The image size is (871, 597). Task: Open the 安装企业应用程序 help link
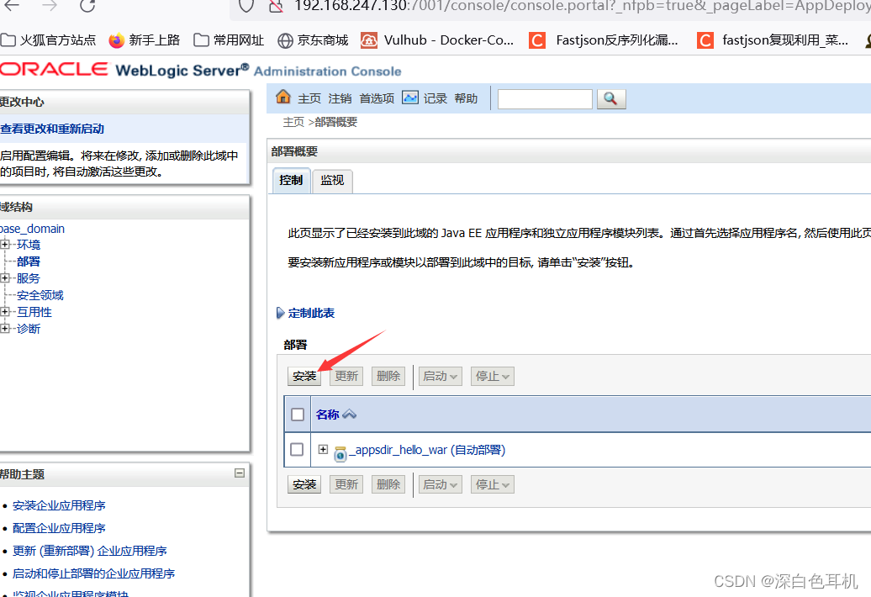[59, 505]
